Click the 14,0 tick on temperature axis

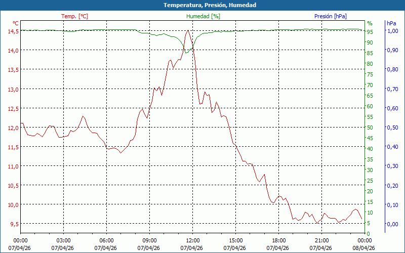[13, 50]
